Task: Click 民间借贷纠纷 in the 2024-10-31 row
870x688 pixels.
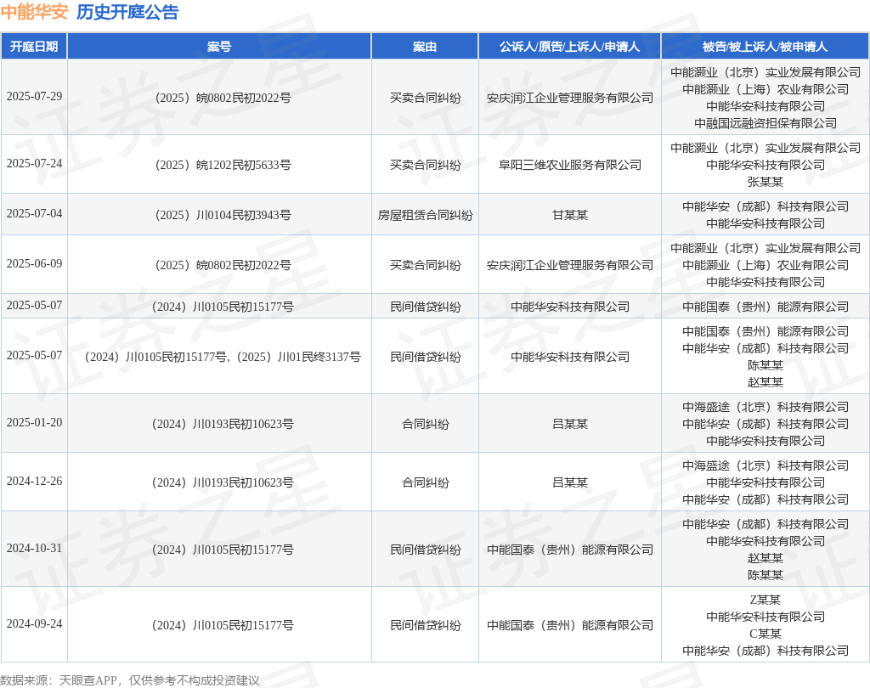Action: (425, 550)
